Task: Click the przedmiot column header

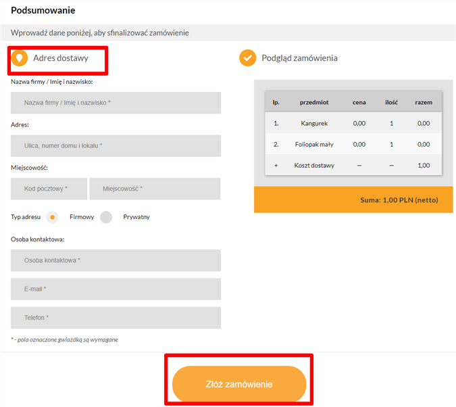Action: tap(314, 102)
